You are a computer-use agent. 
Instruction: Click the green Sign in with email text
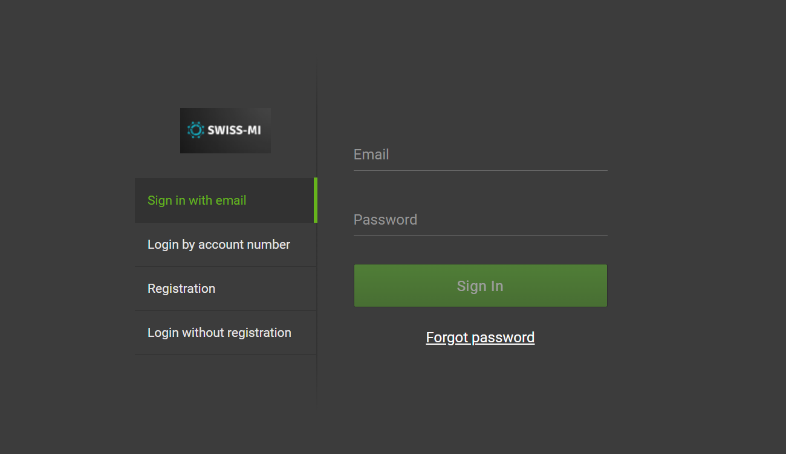[x=197, y=200]
